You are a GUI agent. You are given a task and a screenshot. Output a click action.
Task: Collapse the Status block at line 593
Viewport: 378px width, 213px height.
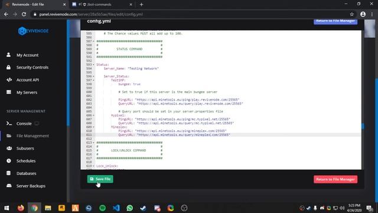coord(93,64)
